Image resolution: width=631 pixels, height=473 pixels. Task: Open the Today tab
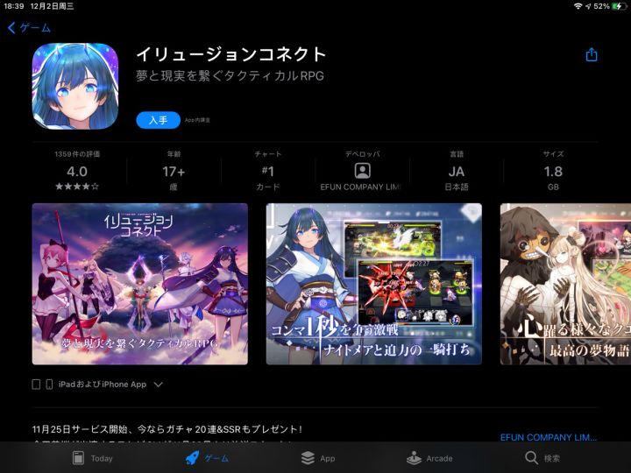pos(93,458)
